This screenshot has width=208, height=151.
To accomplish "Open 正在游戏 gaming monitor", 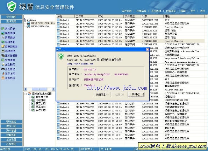I will [x=8, y=69].
